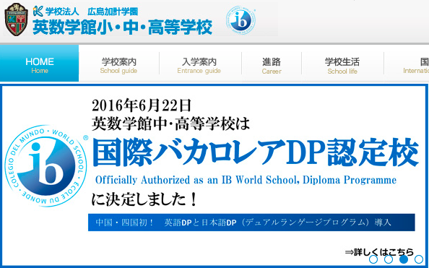This screenshot has width=429, height=268.
Task: Open the 学校生活 School life menu
Action: [x=342, y=66]
